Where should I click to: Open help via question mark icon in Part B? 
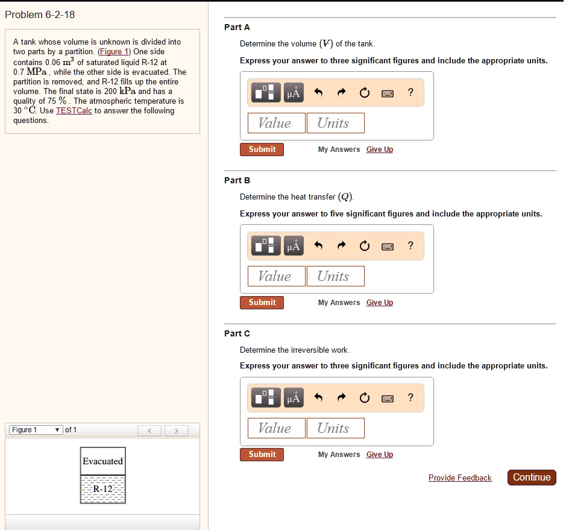pos(410,245)
